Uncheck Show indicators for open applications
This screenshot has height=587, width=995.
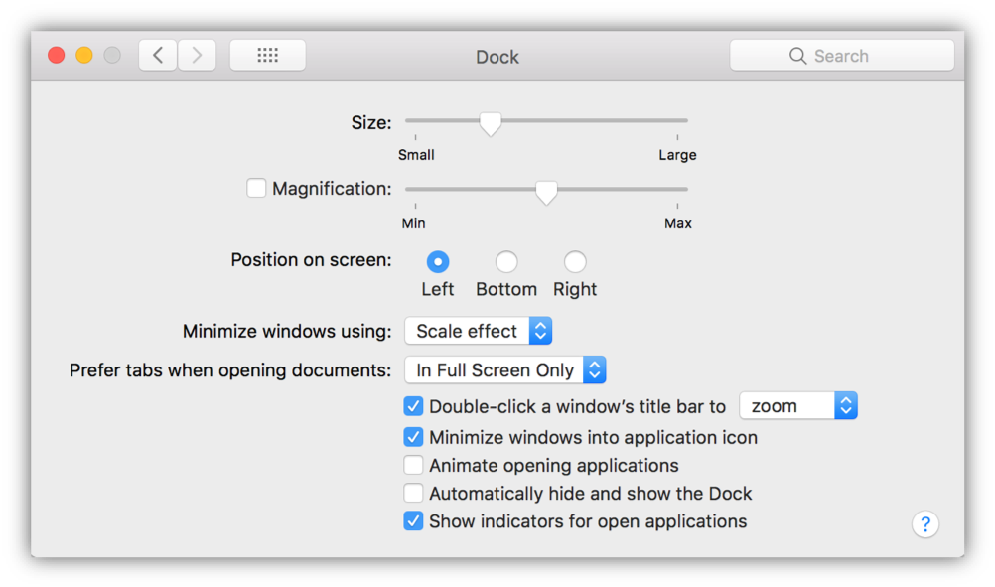[x=413, y=521]
